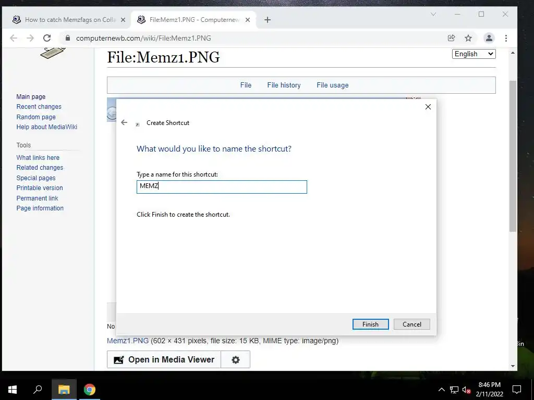The height and width of the screenshot is (400, 534).
Task: Click the Memz1.PNG file link
Action: (x=128, y=341)
